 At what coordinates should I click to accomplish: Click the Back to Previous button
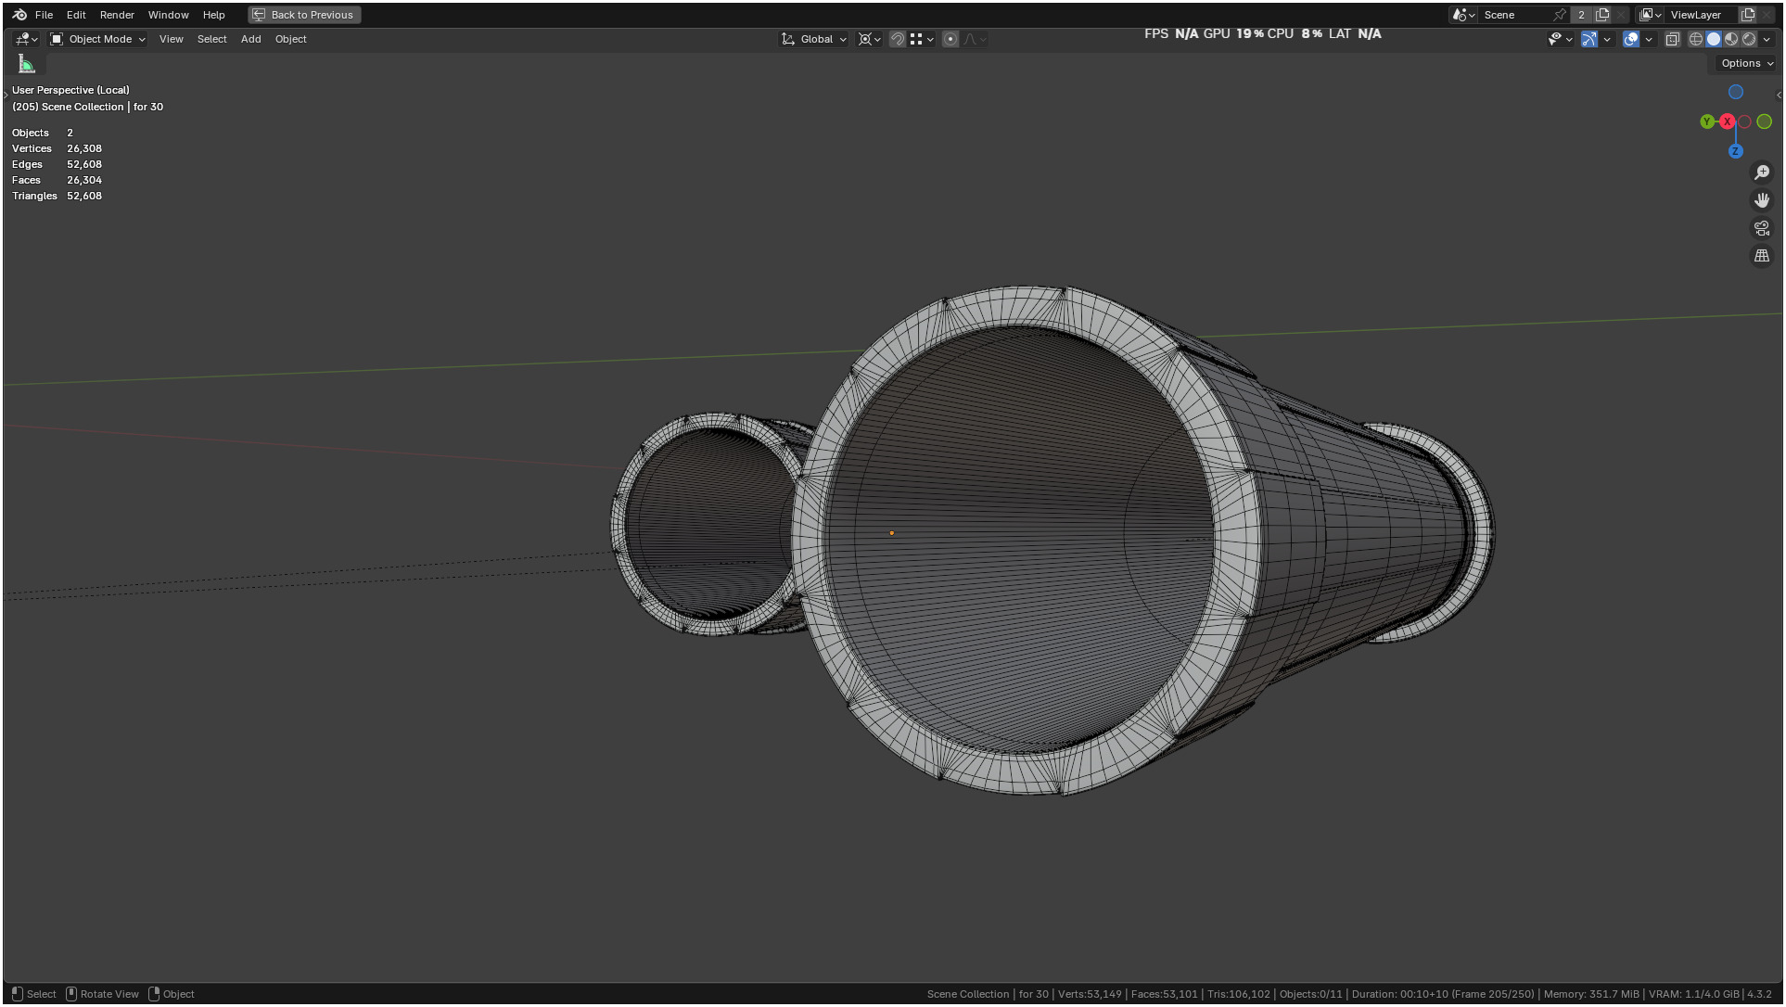click(304, 15)
